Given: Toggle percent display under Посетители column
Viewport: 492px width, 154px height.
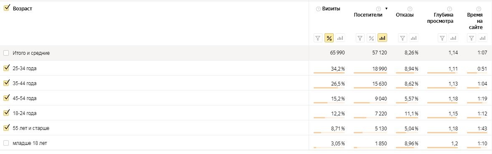Looking at the screenshot, I should [371, 38].
